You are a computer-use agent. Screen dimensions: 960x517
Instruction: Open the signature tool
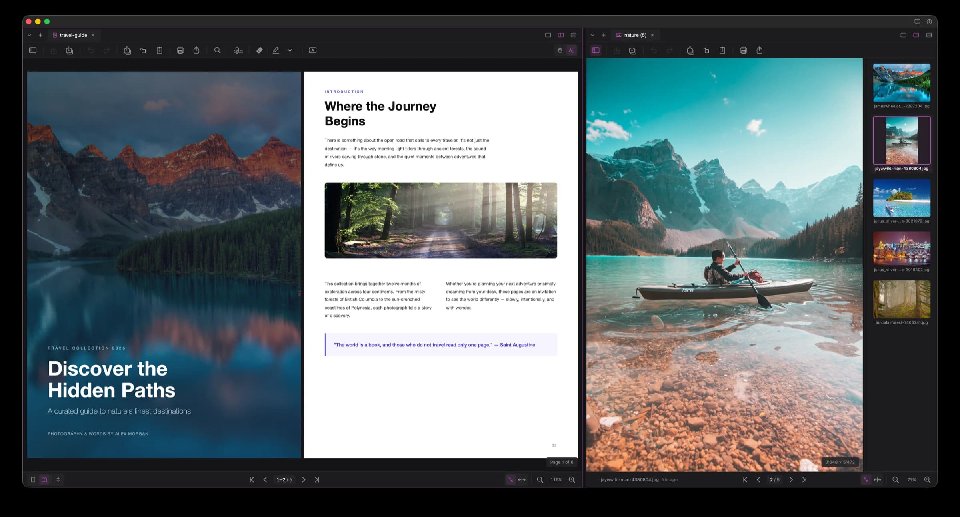(x=238, y=50)
